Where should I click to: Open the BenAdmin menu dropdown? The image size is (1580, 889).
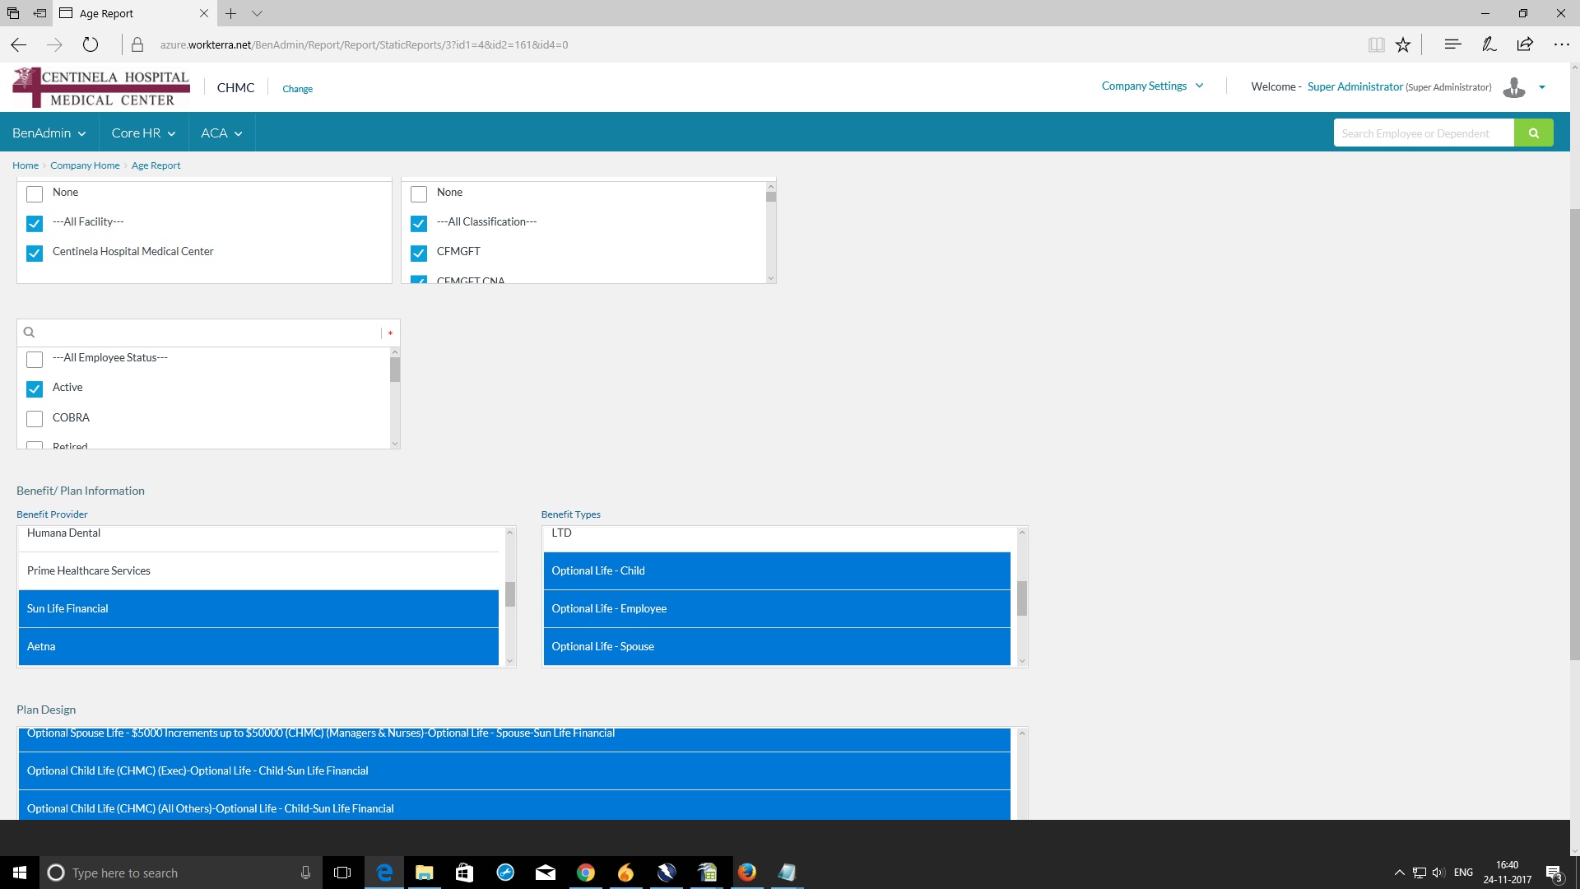click(49, 133)
